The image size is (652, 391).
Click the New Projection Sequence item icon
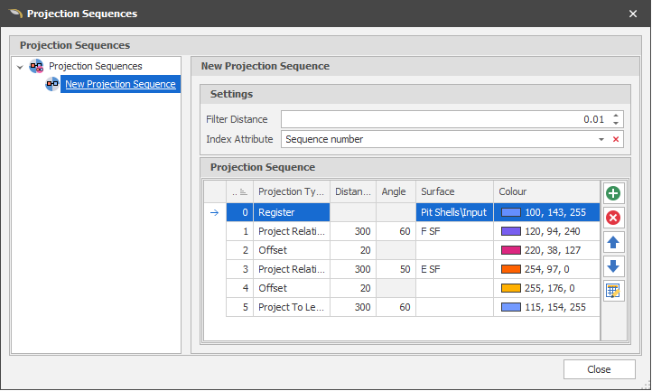[52, 84]
